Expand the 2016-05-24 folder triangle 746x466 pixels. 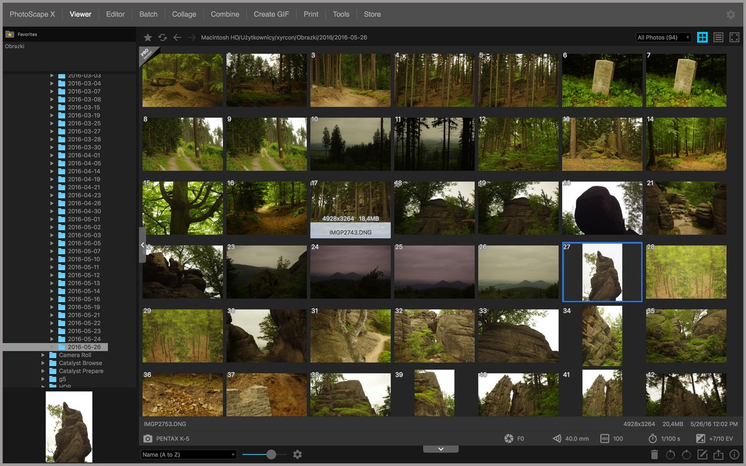tap(52, 339)
